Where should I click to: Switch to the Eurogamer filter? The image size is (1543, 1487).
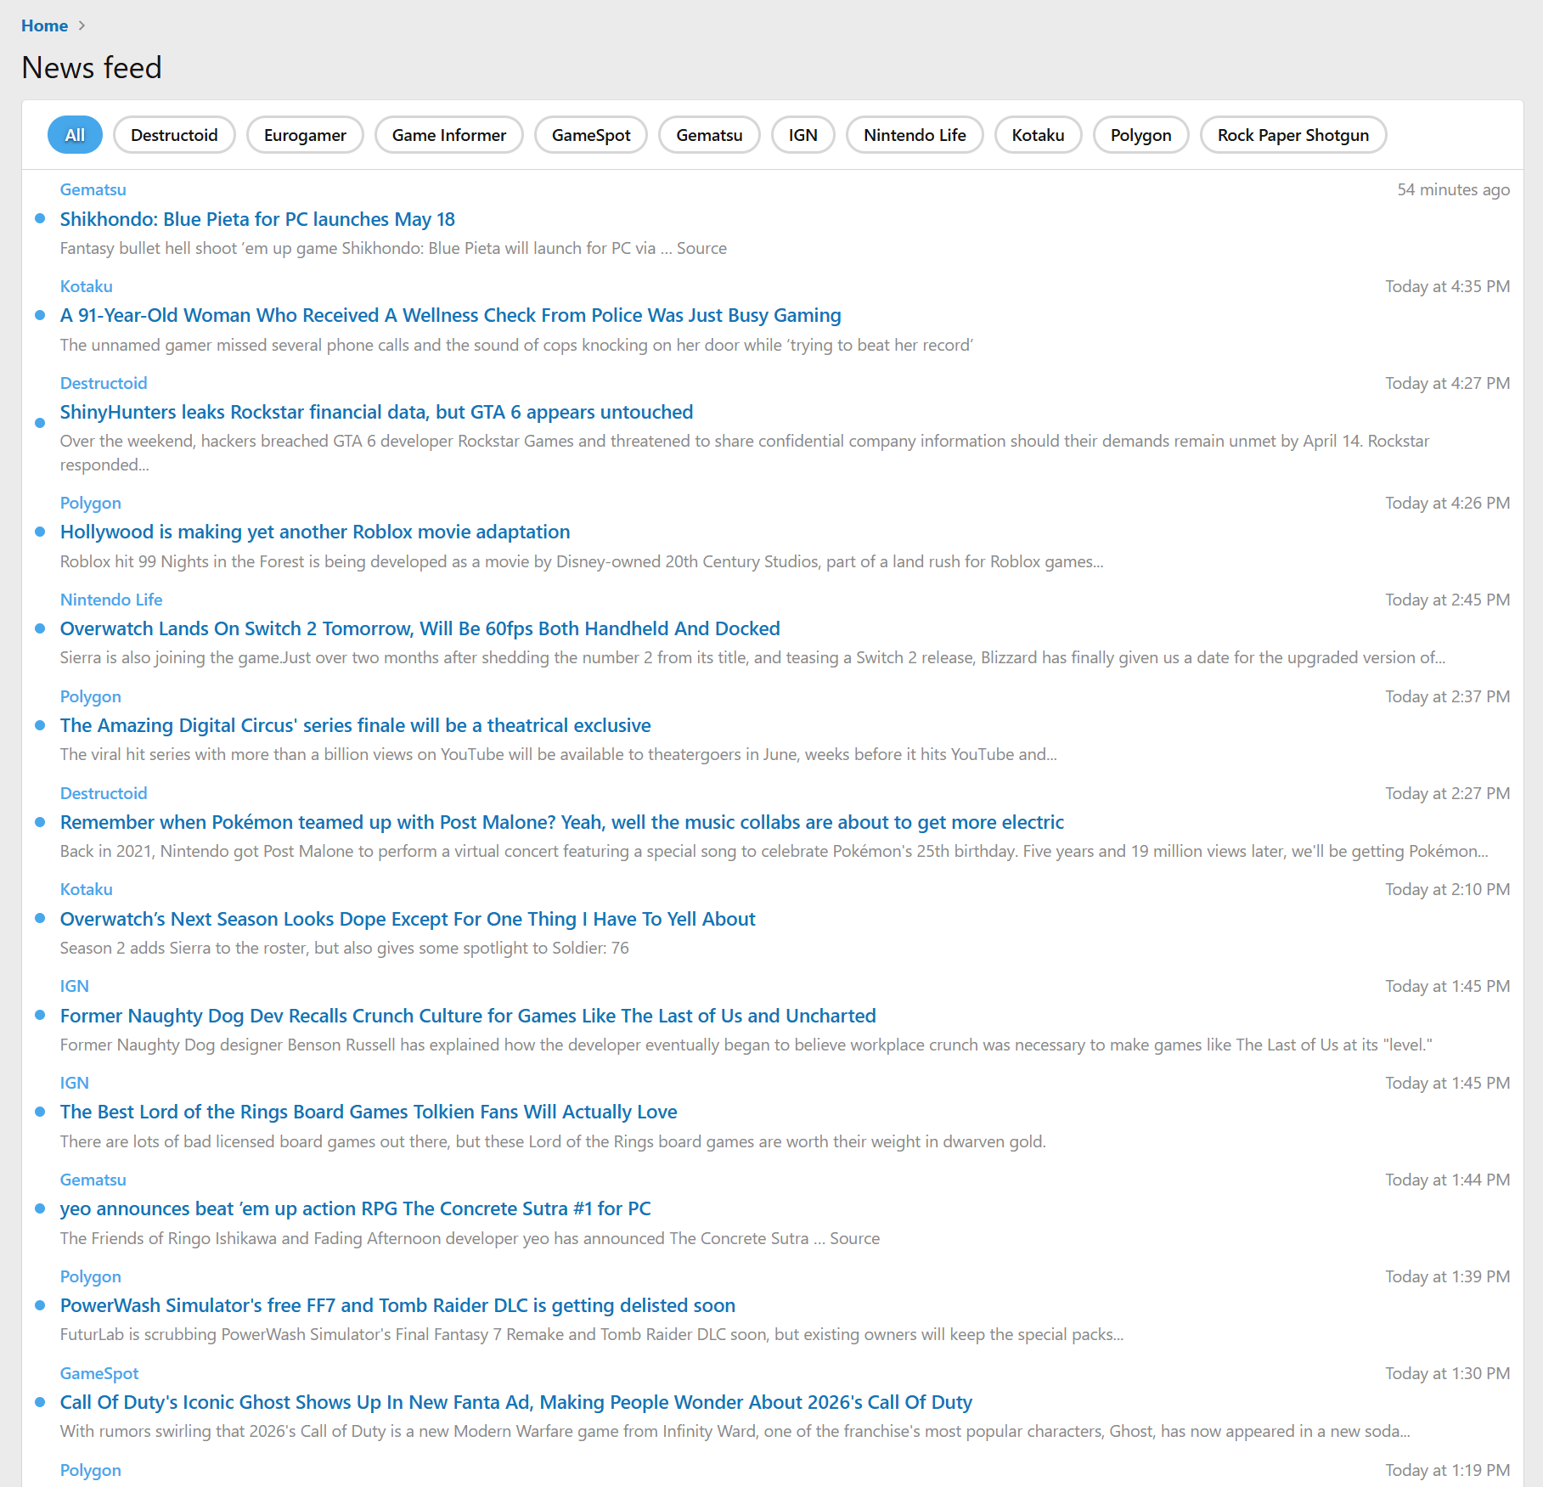(305, 135)
